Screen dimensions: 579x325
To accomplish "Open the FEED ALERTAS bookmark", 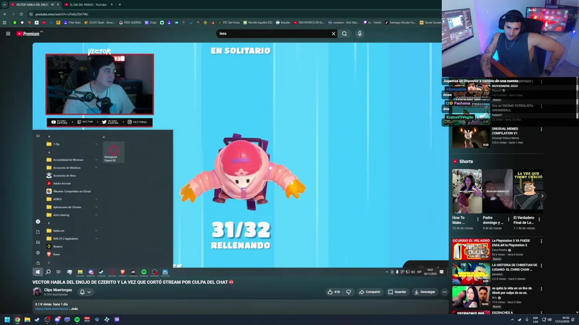I will (x=130, y=23).
